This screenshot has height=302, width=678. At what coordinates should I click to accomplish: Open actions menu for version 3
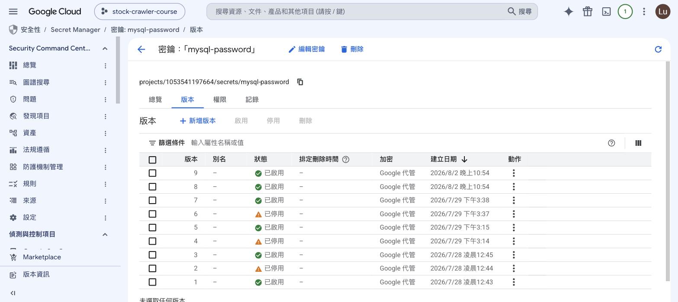click(x=514, y=255)
